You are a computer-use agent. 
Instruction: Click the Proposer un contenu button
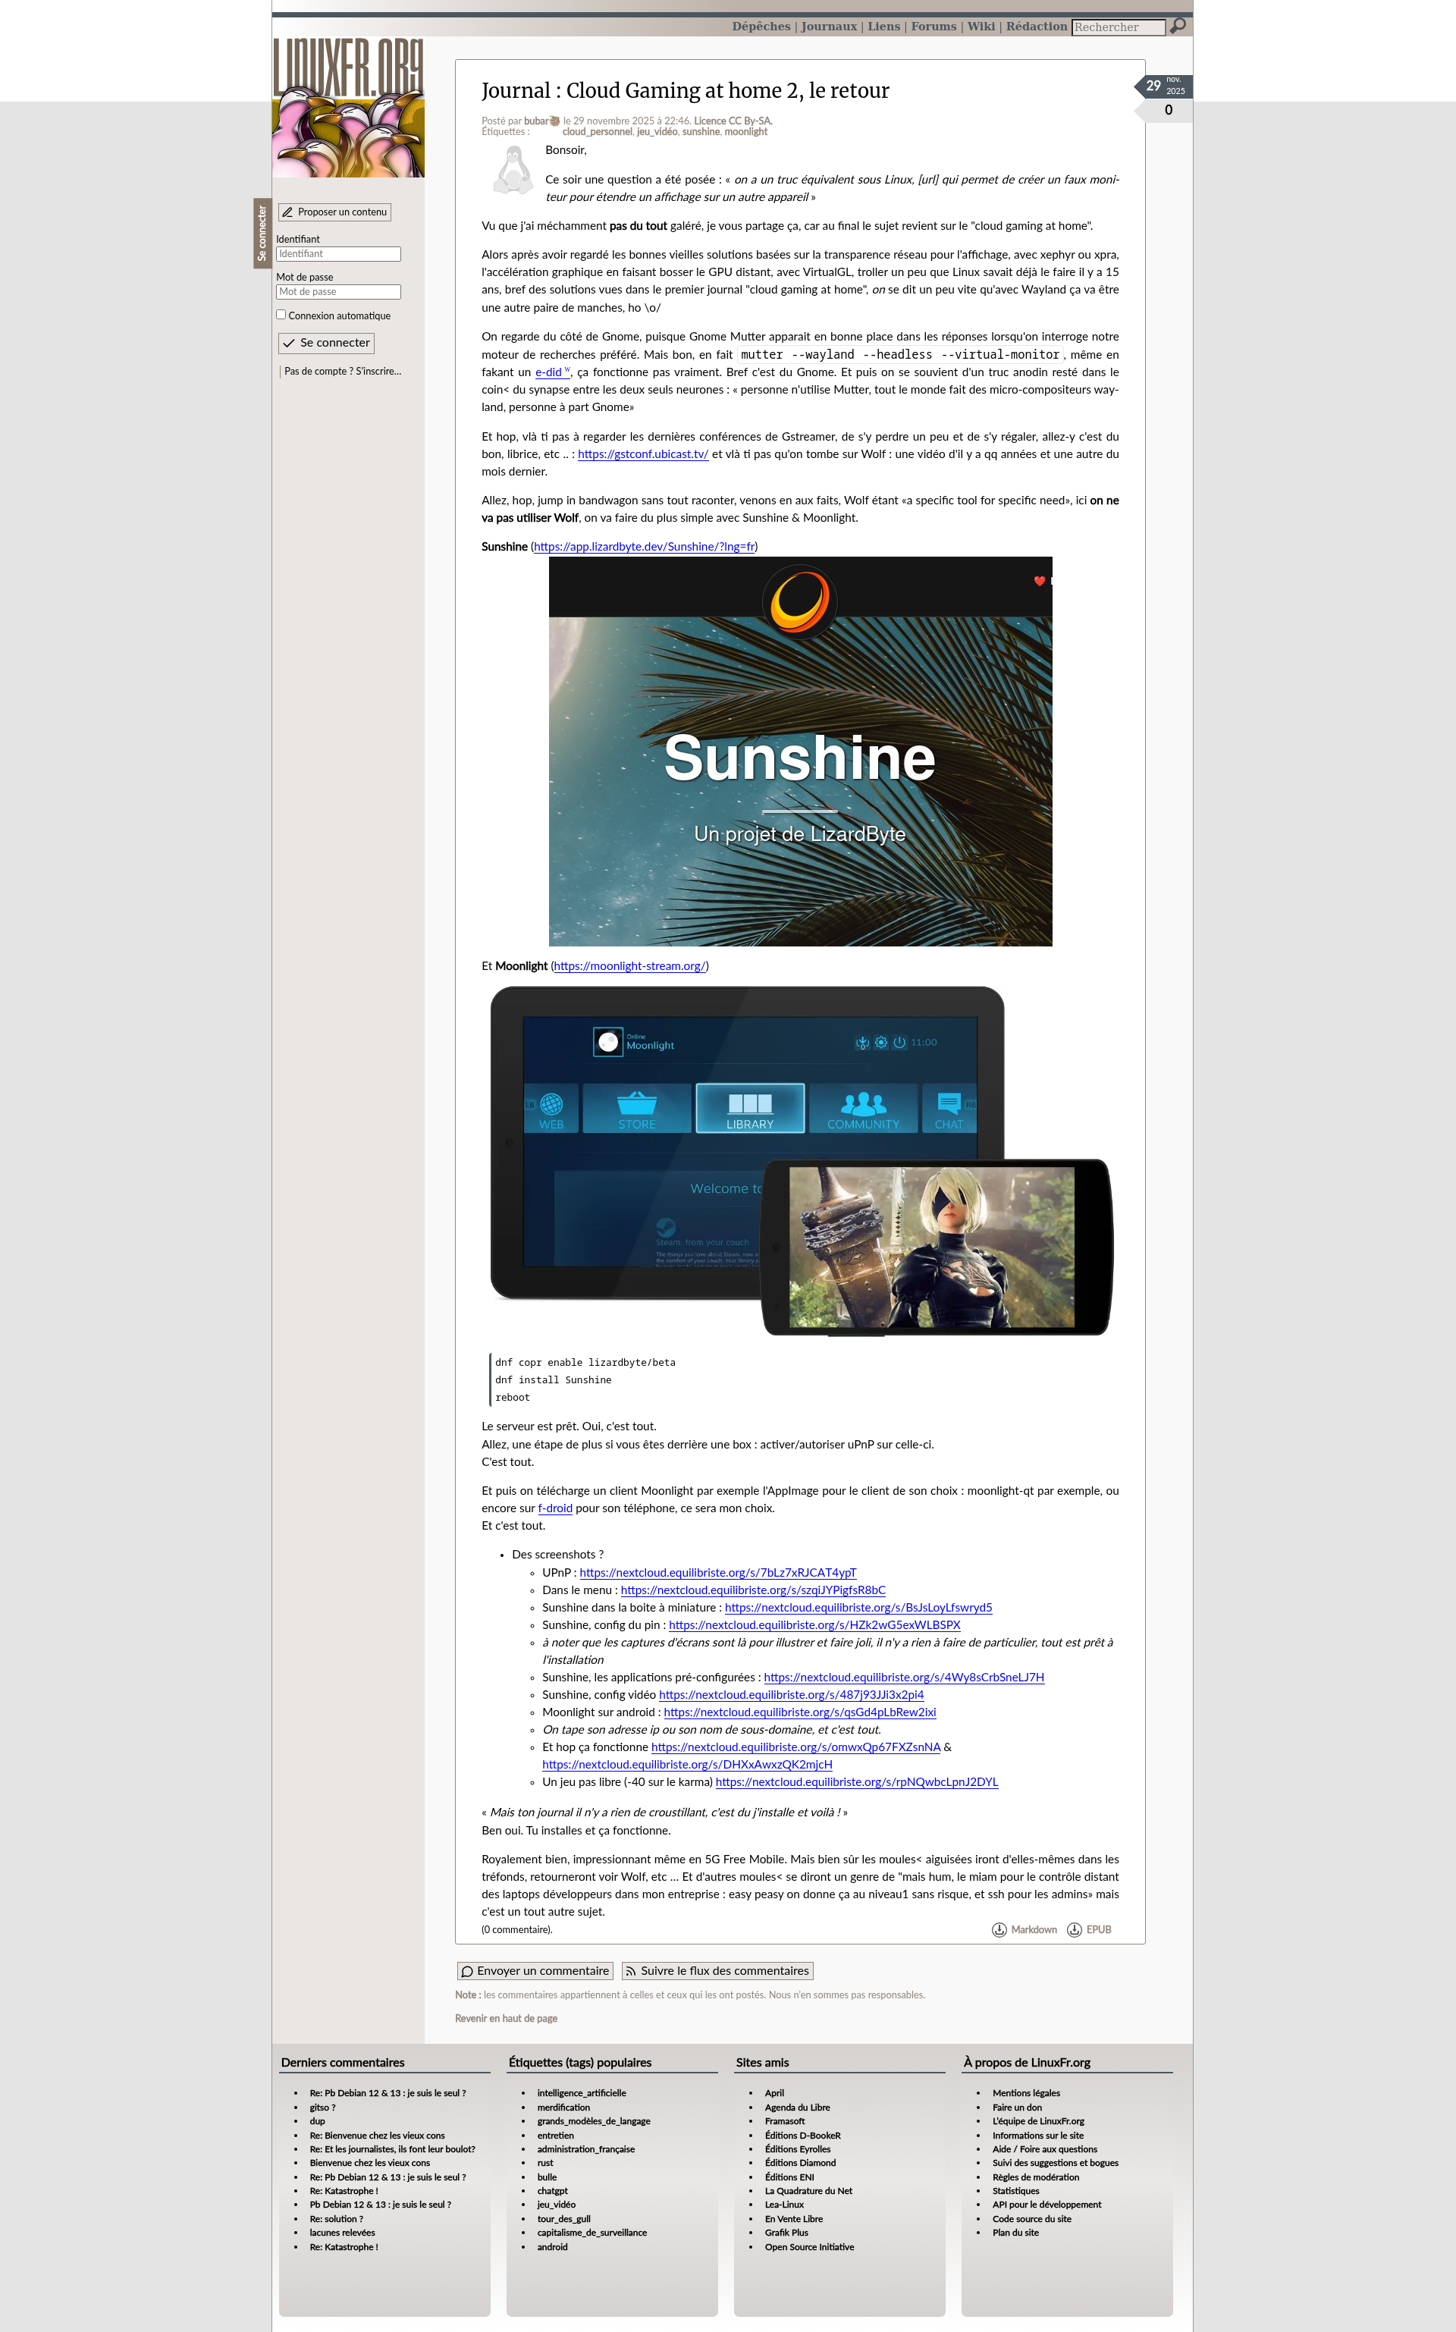tap(334, 212)
